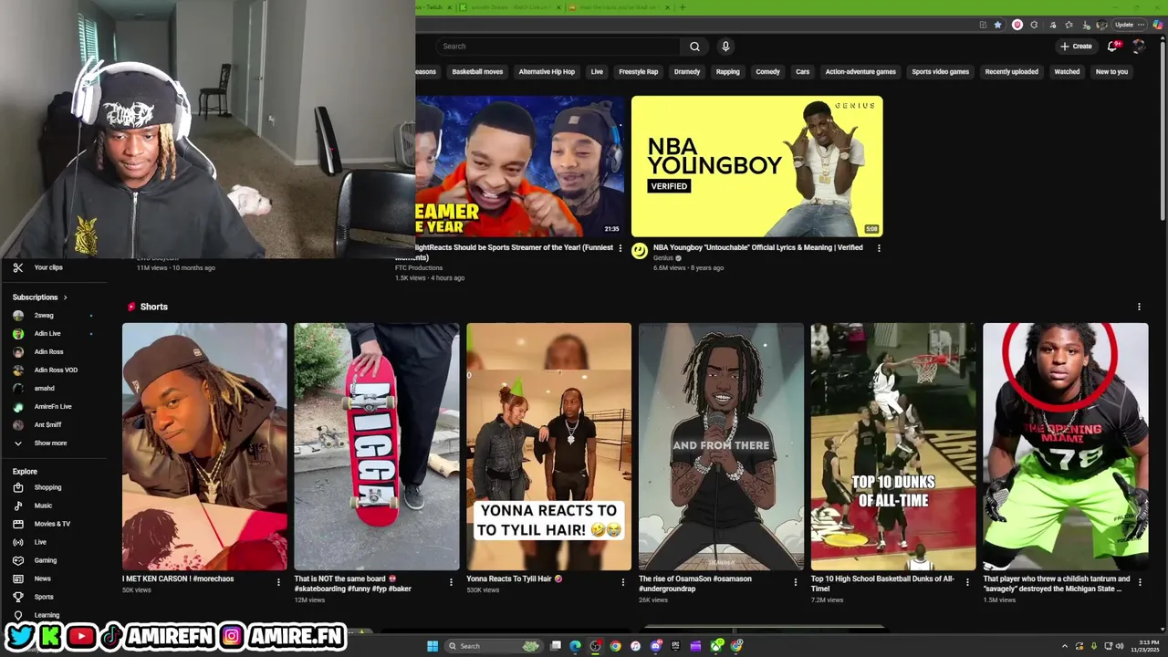Select the Watched filter chip
Image resolution: width=1168 pixels, height=657 pixels.
[x=1067, y=72]
